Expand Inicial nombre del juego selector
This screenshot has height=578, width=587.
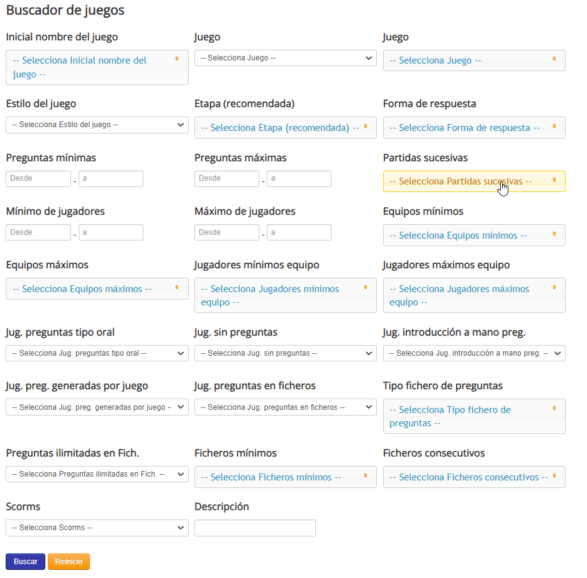(x=97, y=67)
